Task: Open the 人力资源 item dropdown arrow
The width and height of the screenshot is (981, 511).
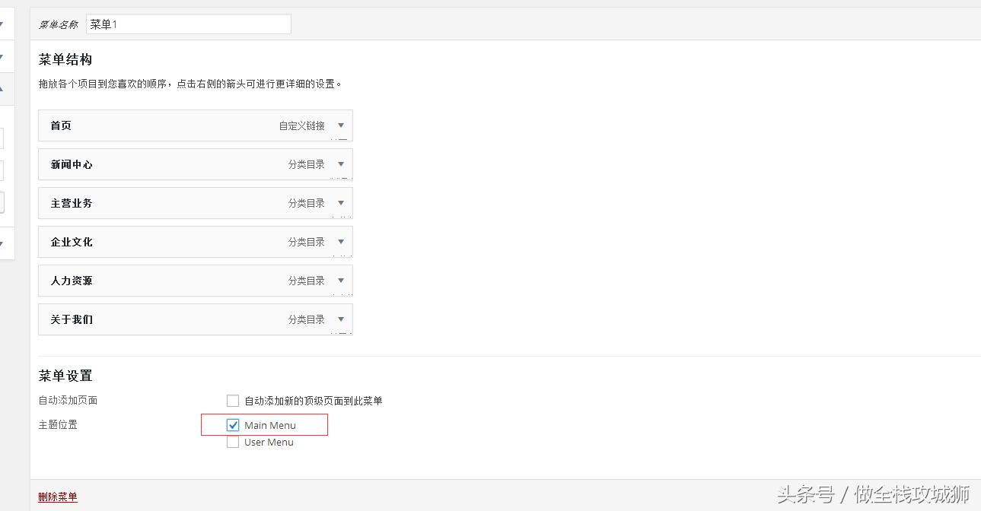Action: pyautogui.click(x=340, y=281)
